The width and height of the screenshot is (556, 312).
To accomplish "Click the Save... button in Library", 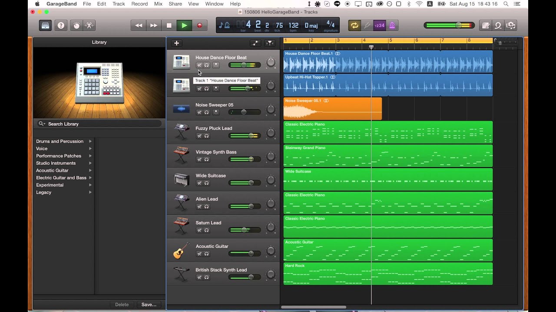I will (x=149, y=305).
